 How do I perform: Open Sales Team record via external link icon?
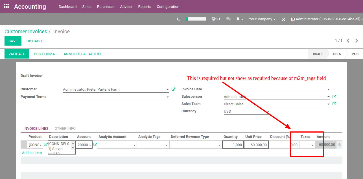point(334,104)
